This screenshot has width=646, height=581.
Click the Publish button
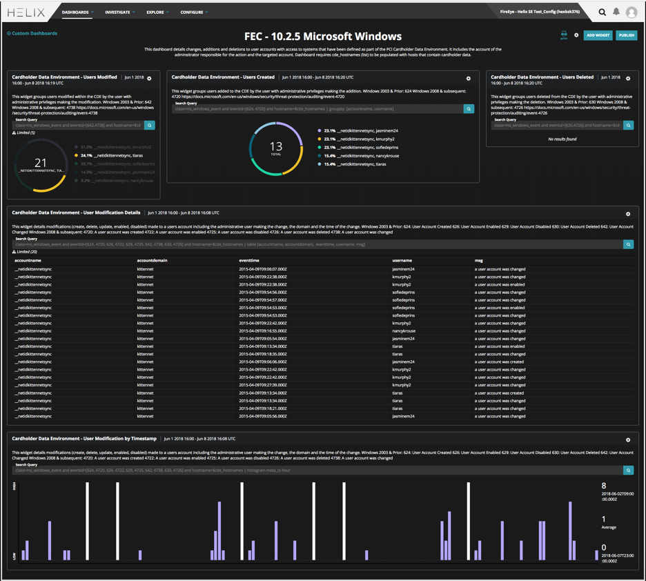pos(626,35)
